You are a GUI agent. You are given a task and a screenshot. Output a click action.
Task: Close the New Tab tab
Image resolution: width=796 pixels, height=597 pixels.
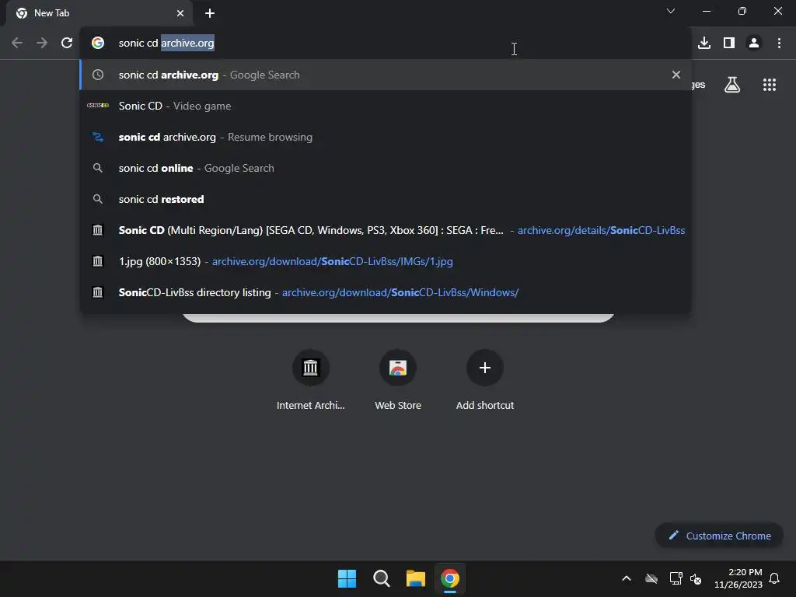click(180, 13)
